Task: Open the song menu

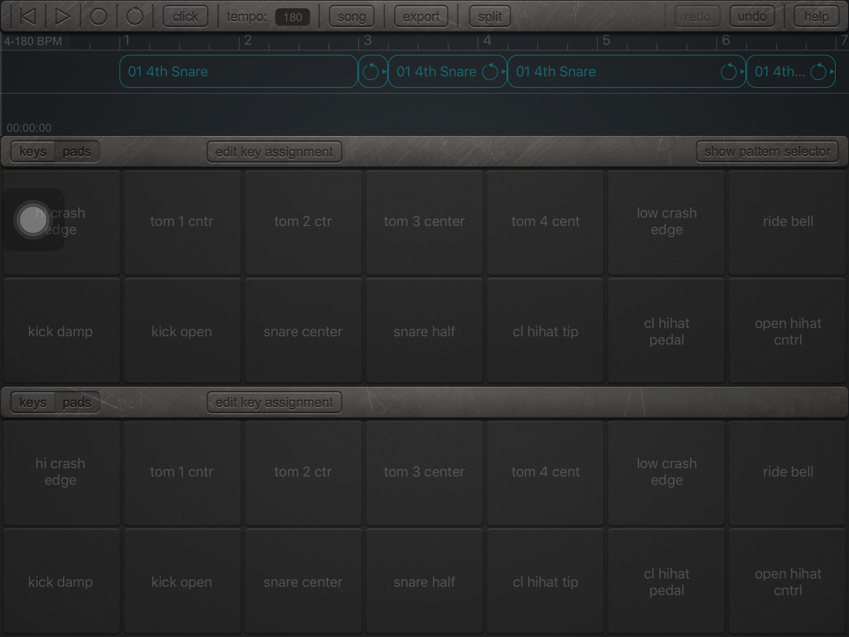Action: tap(351, 16)
